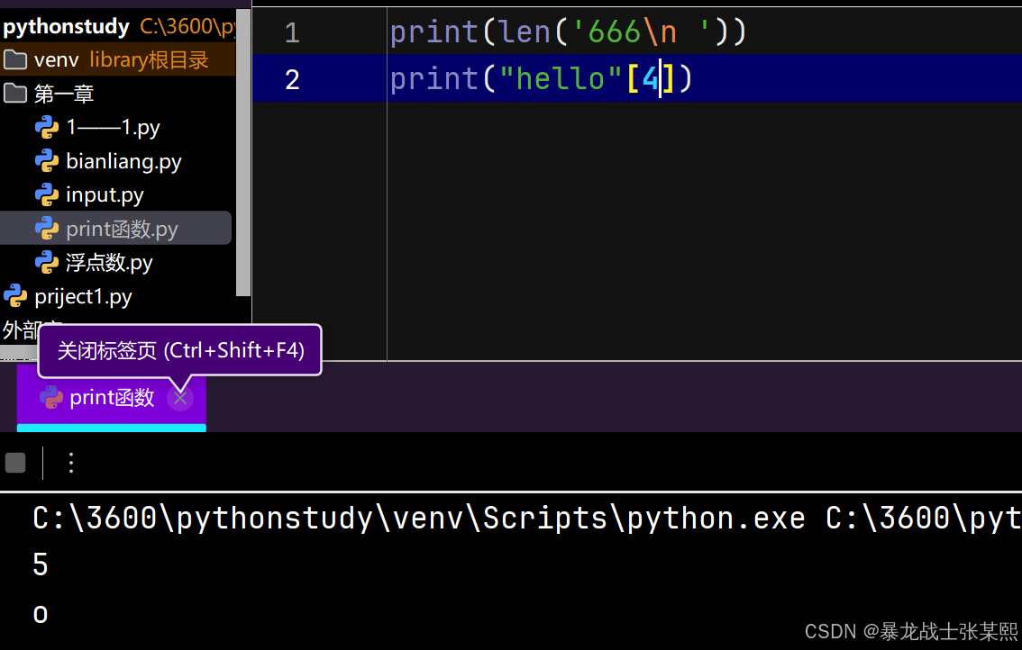Select print函数.py in the project tree

[122, 228]
